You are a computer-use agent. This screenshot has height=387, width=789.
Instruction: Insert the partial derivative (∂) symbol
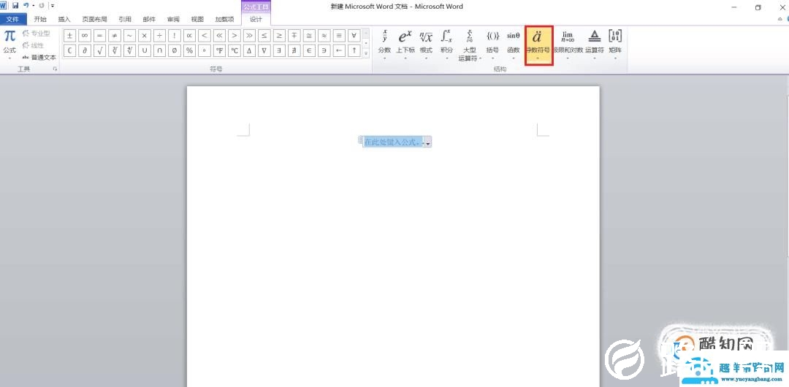coord(85,51)
